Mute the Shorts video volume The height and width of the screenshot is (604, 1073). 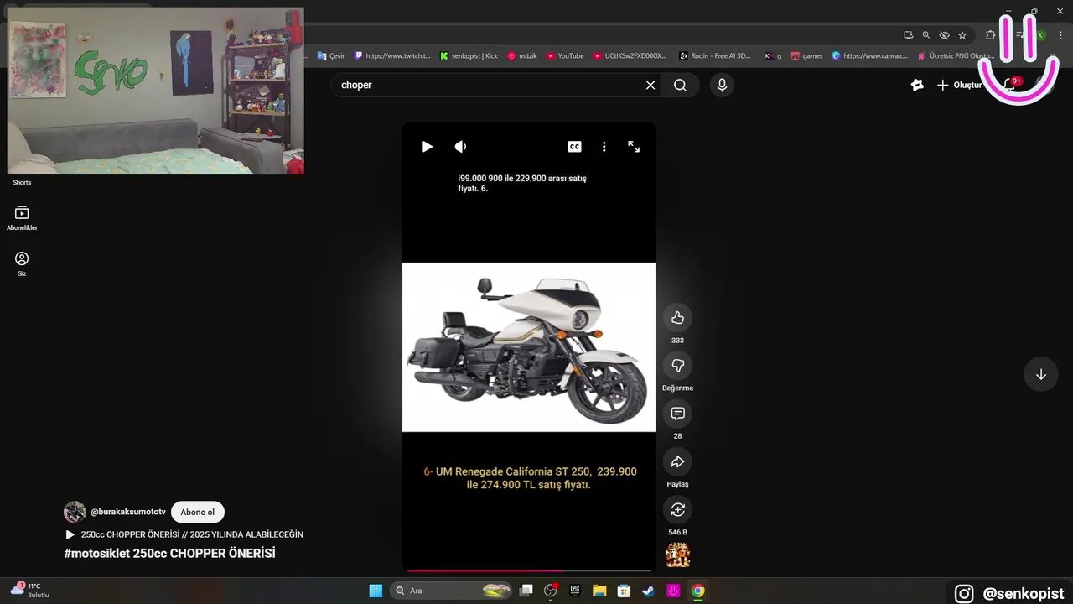460,147
